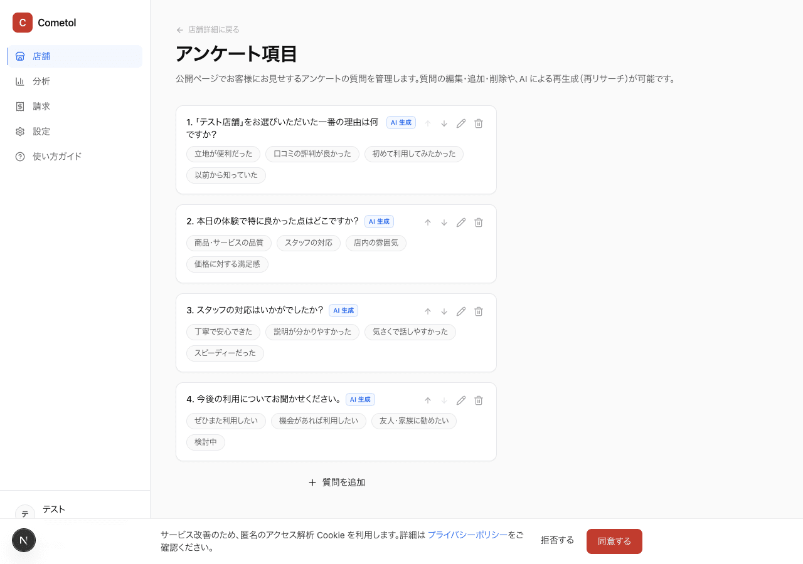The height and width of the screenshot is (564, 803).
Task: Click the store icon beside 店舗
Action: 20,56
